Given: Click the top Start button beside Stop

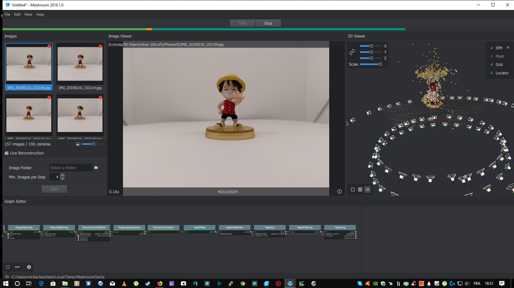Looking at the screenshot, I should tap(243, 23).
